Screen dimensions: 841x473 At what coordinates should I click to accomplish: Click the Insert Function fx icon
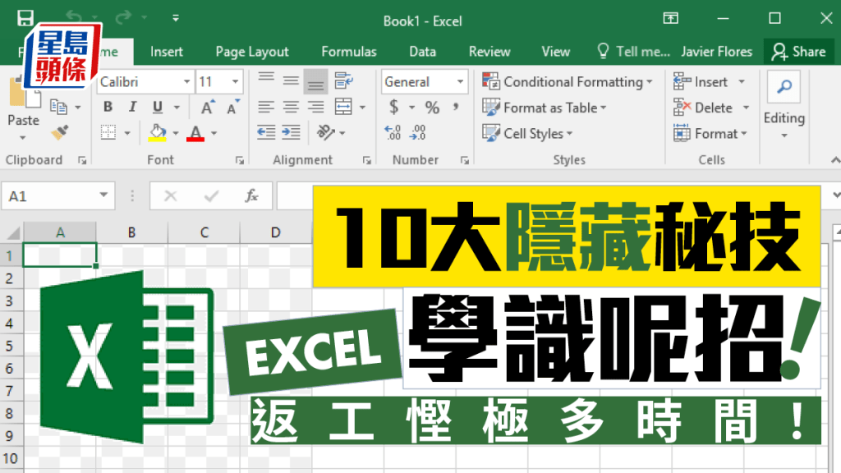251,195
